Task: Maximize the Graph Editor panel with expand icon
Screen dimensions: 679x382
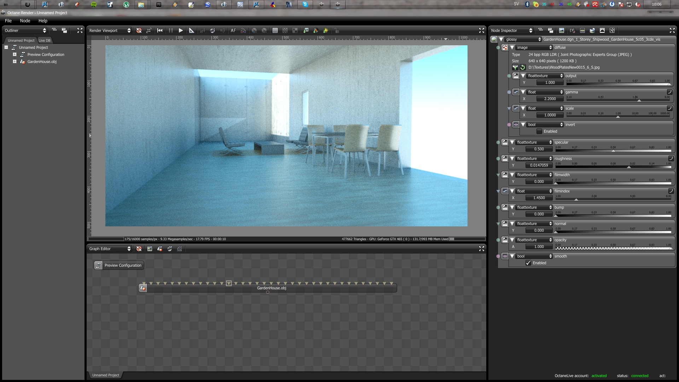Action: click(x=481, y=249)
